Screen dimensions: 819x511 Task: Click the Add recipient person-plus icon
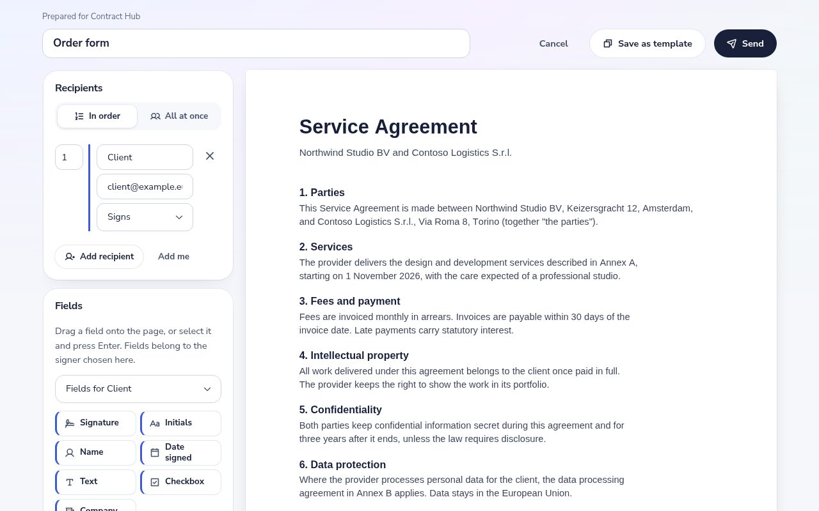click(x=70, y=257)
